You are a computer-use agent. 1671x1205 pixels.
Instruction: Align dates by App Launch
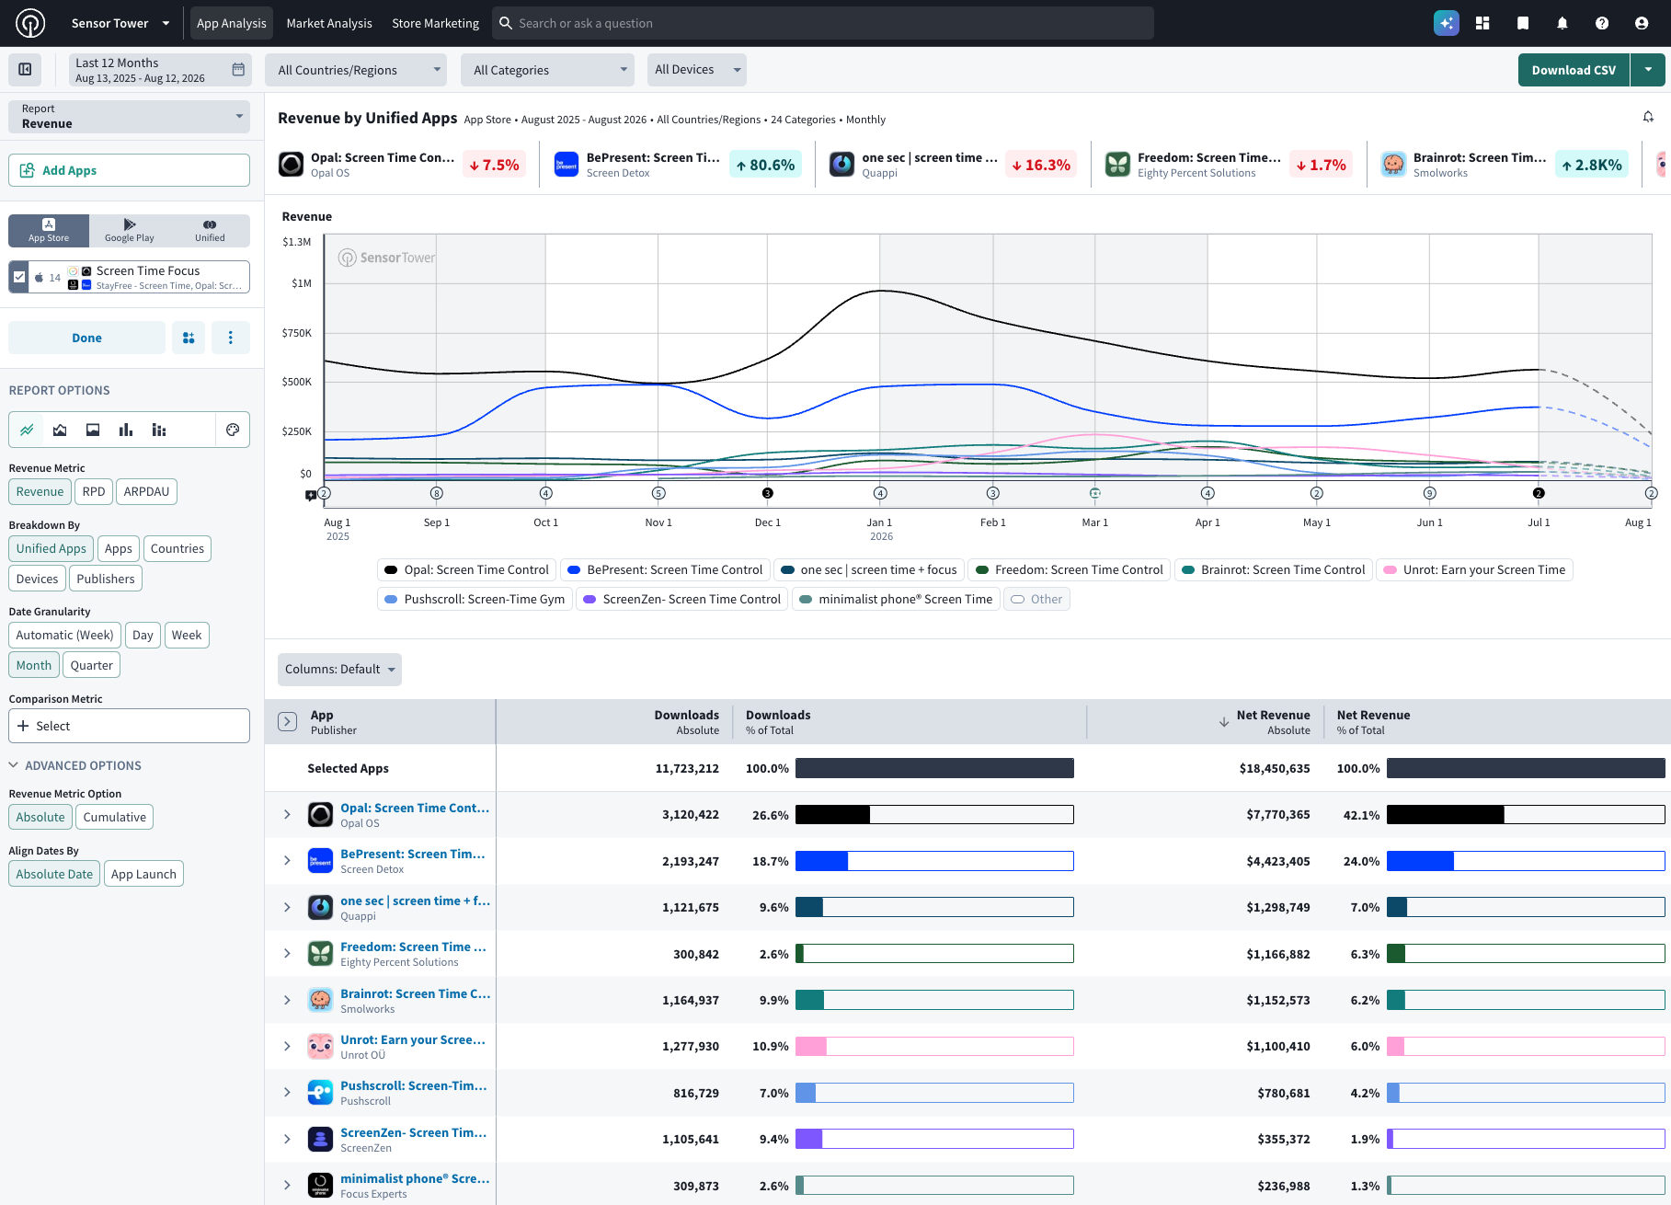(x=143, y=874)
